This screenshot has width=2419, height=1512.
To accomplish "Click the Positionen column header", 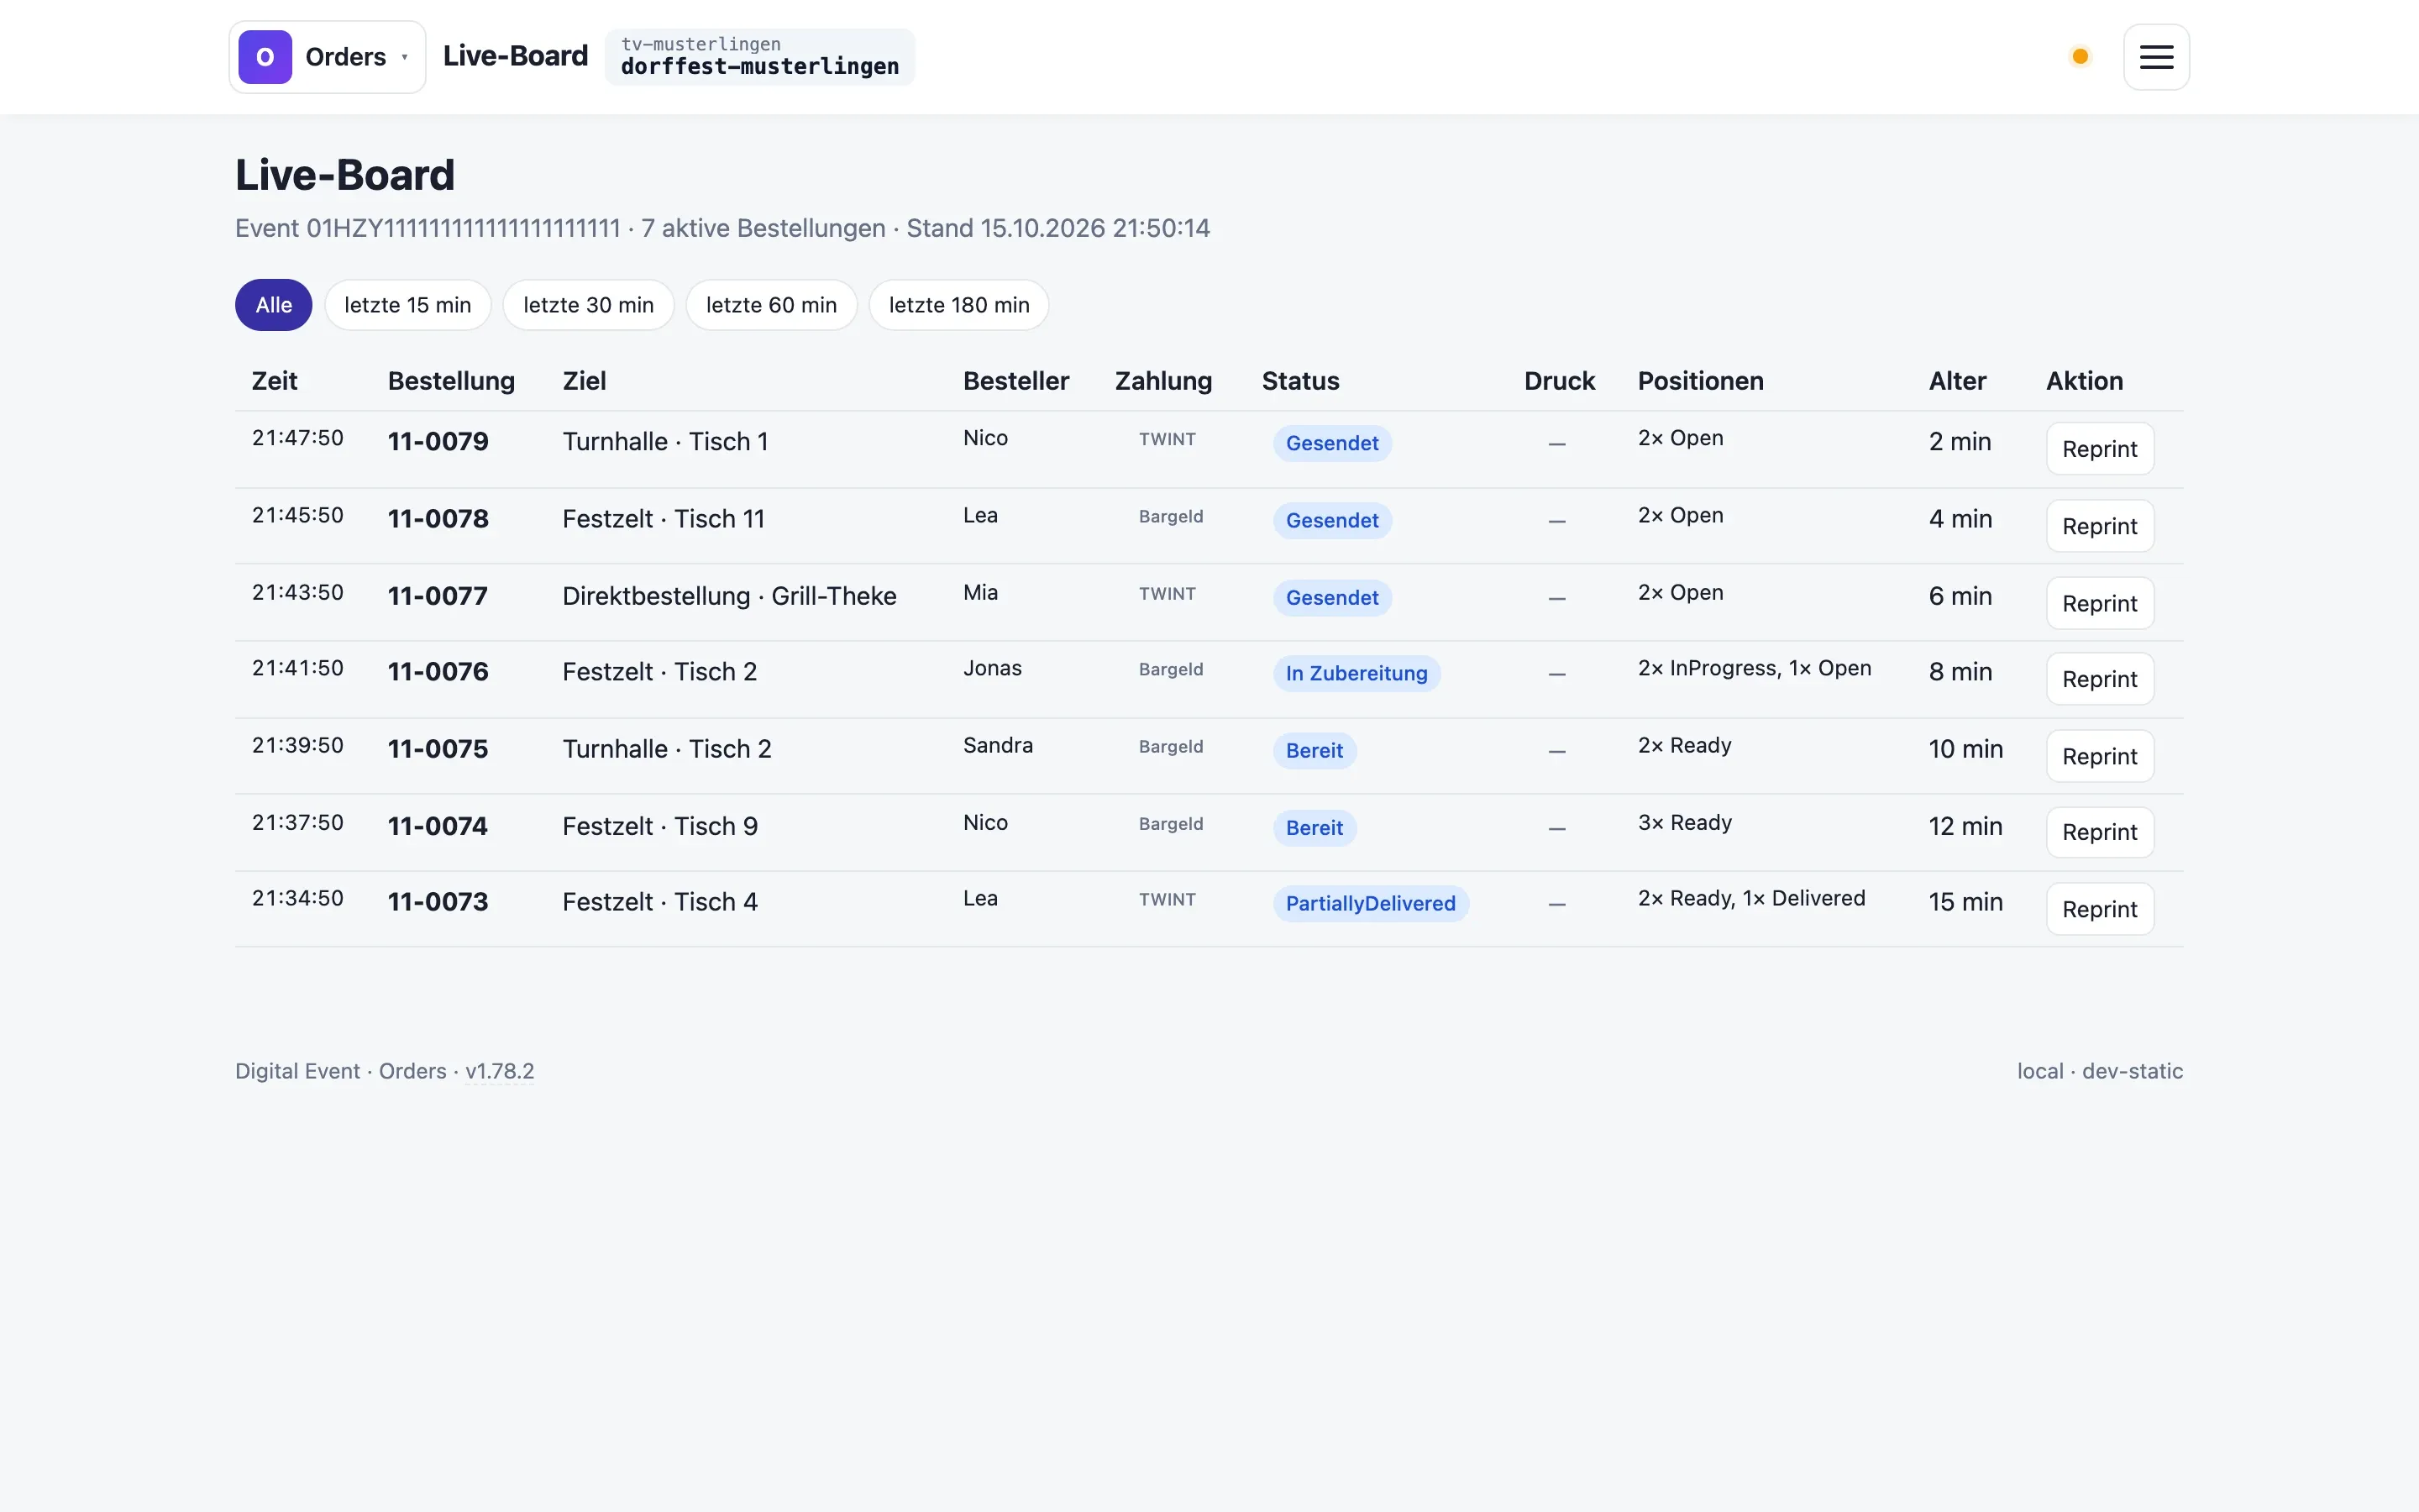I will tap(1700, 381).
